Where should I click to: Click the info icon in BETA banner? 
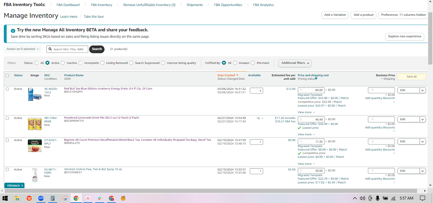[13, 31]
